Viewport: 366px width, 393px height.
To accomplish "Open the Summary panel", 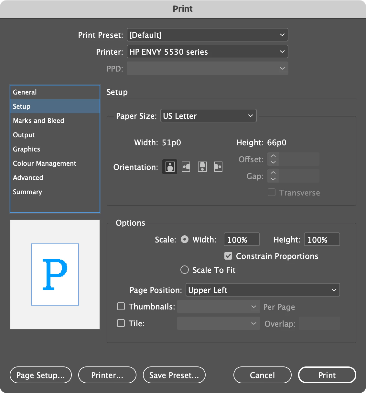I will click(x=55, y=192).
